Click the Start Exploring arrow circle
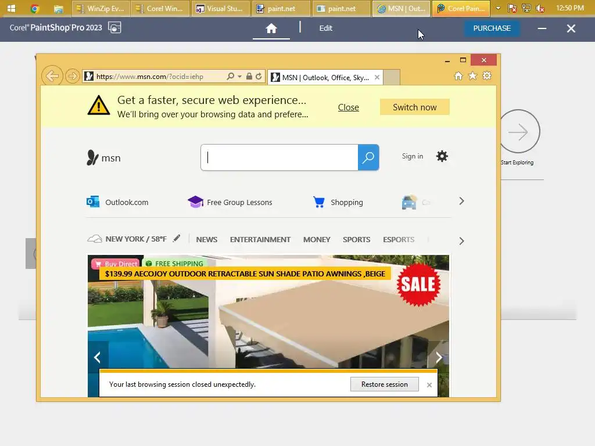This screenshot has height=446, width=595. (519, 132)
